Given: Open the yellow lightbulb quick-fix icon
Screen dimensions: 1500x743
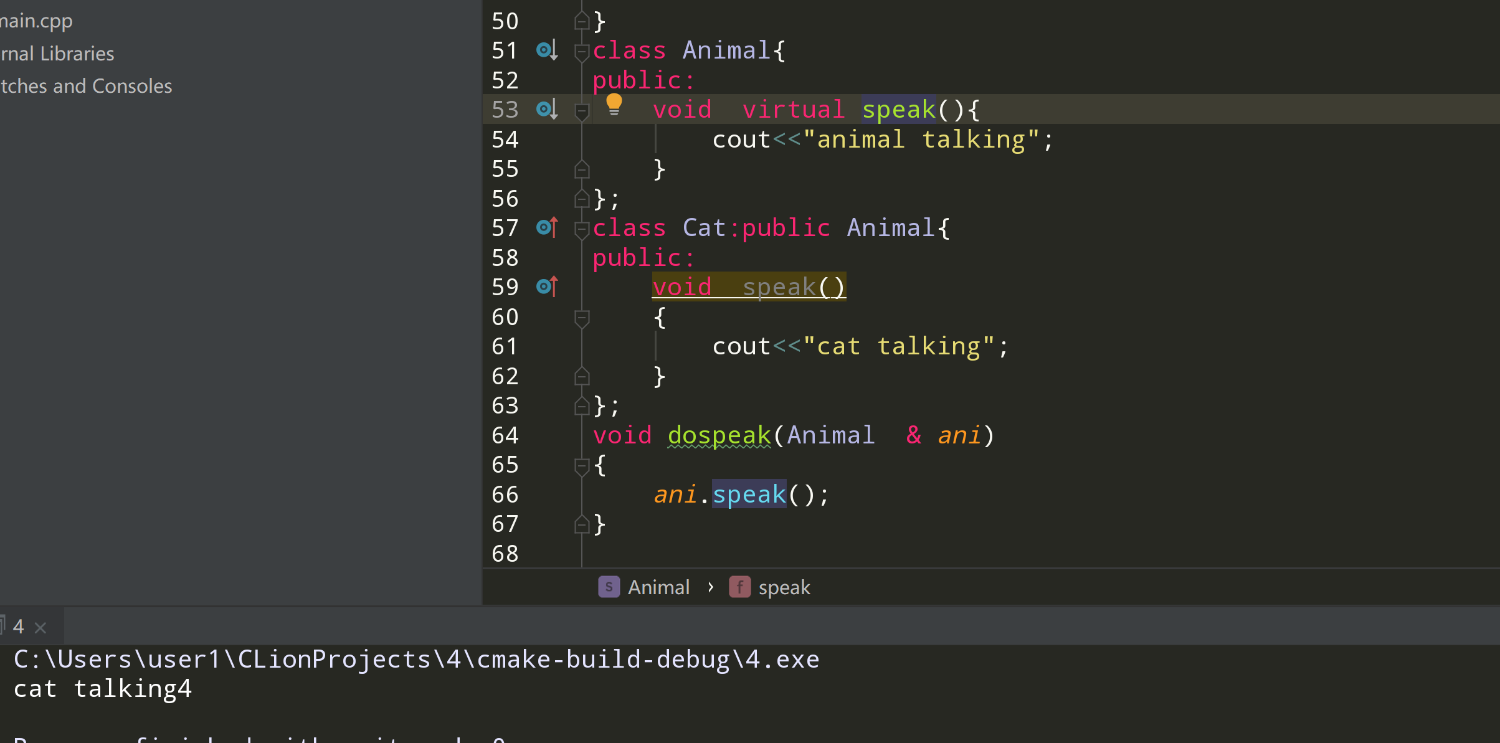Looking at the screenshot, I should pyautogui.click(x=614, y=105).
